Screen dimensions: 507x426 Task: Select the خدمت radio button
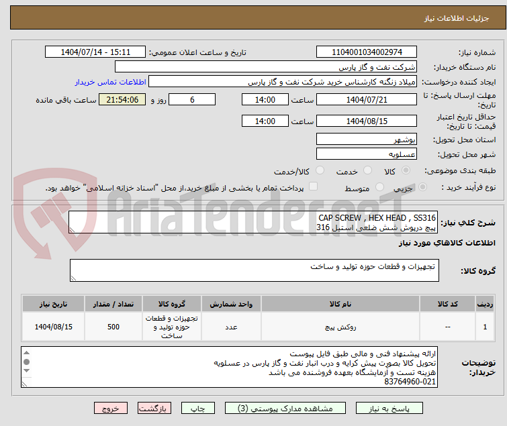click(x=367, y=170)
